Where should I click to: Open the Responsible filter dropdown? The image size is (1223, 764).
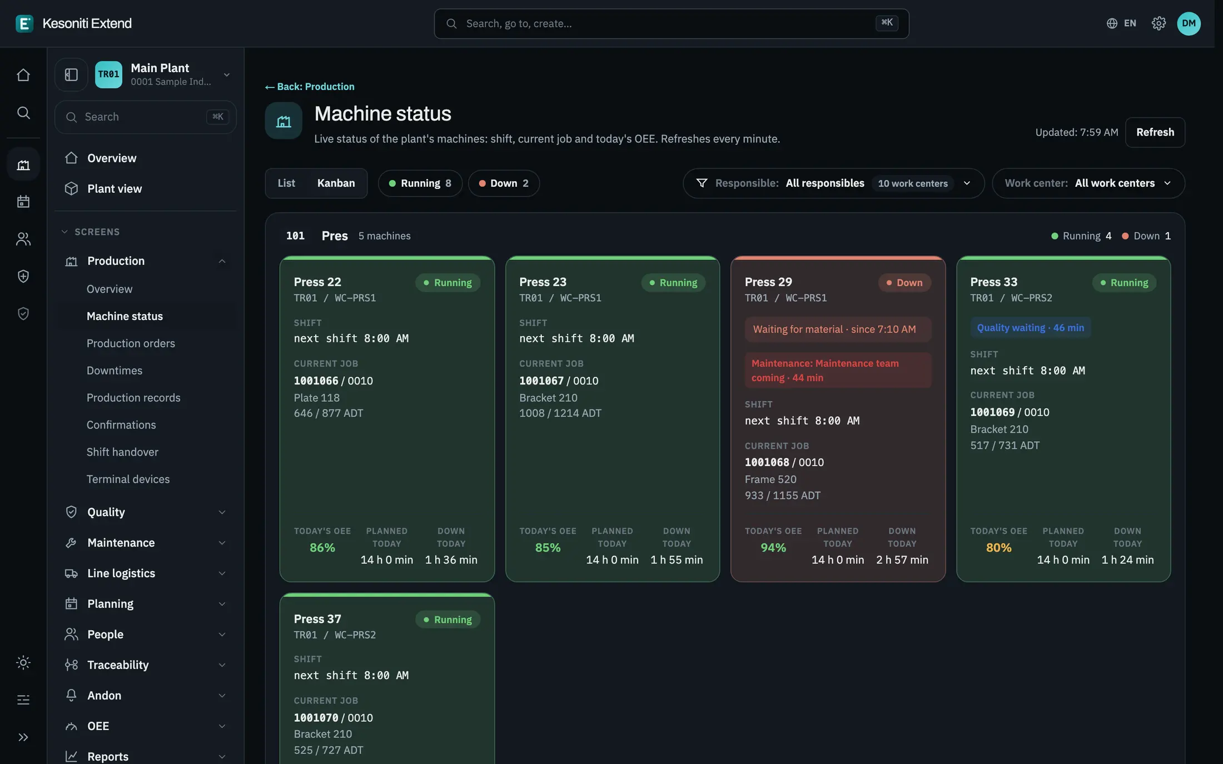833,183
